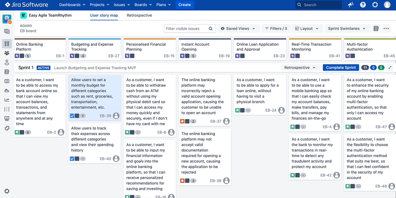The height and width of the screenshot is (198, 396).
Task: Switch to the User story map tab
Action: pos(104,15)
